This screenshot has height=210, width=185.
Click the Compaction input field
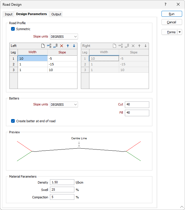(62, 197)
